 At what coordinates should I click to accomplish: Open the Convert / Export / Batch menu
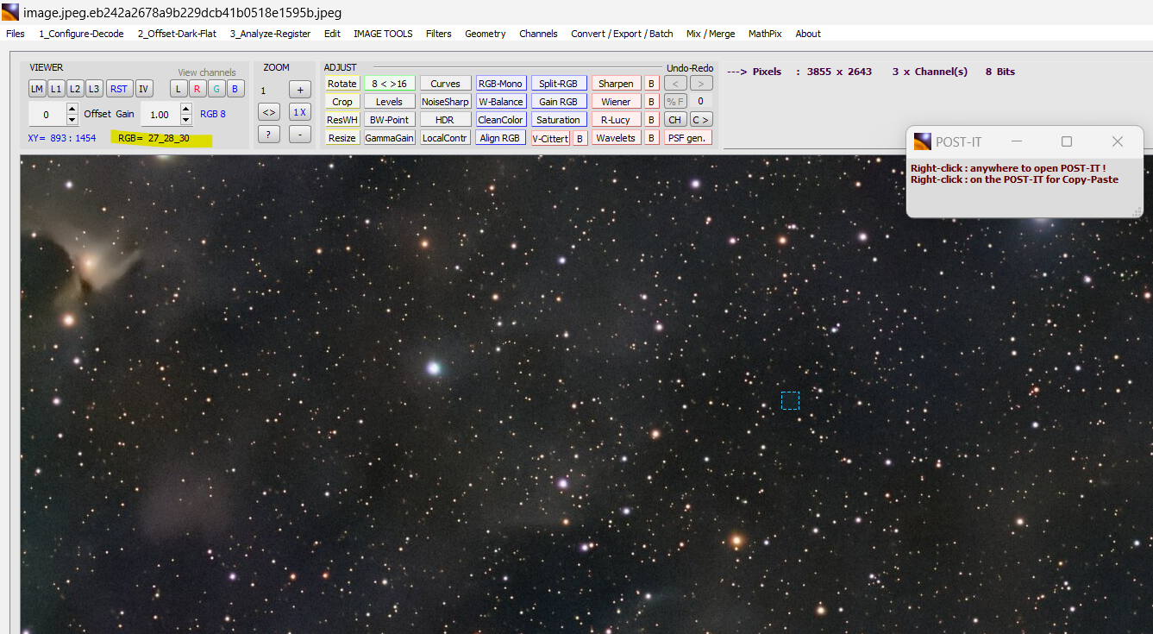(622, 34)
